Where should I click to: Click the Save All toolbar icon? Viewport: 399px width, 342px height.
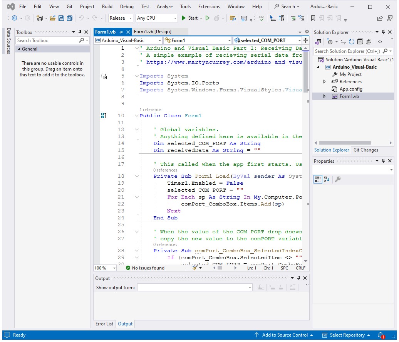click(x=69, y=18)
